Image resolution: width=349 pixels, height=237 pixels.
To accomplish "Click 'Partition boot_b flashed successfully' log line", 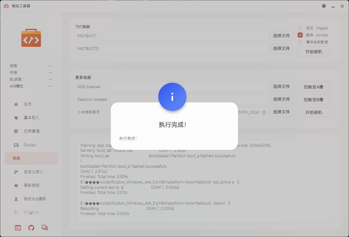I will (124, 166).
